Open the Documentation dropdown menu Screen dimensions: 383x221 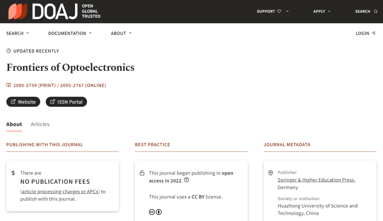(x=70, y=33)
